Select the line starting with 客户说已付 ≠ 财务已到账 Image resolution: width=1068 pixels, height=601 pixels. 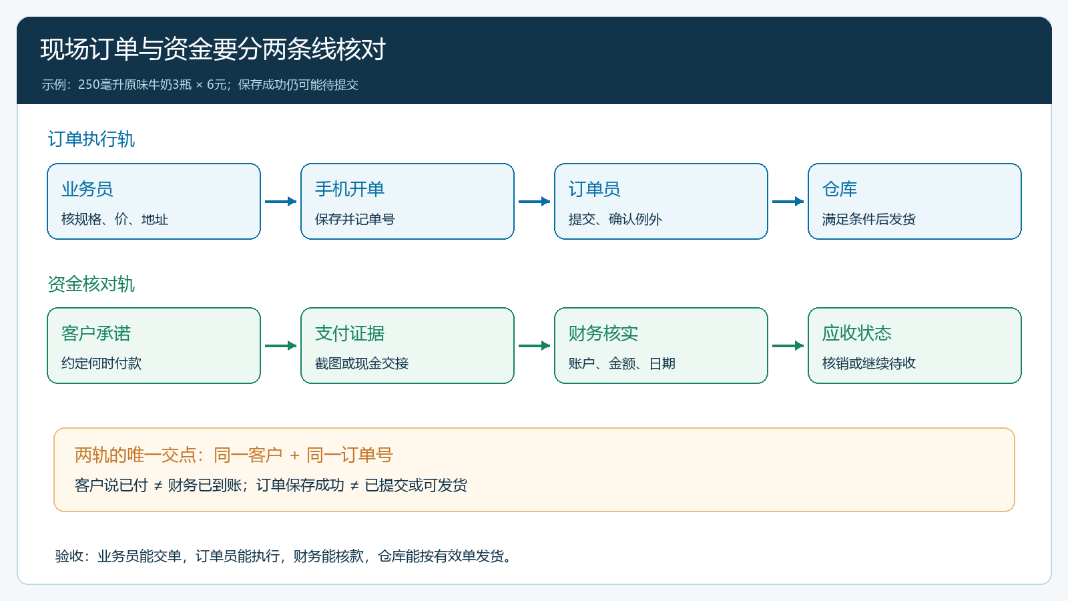tap(271, 485)
